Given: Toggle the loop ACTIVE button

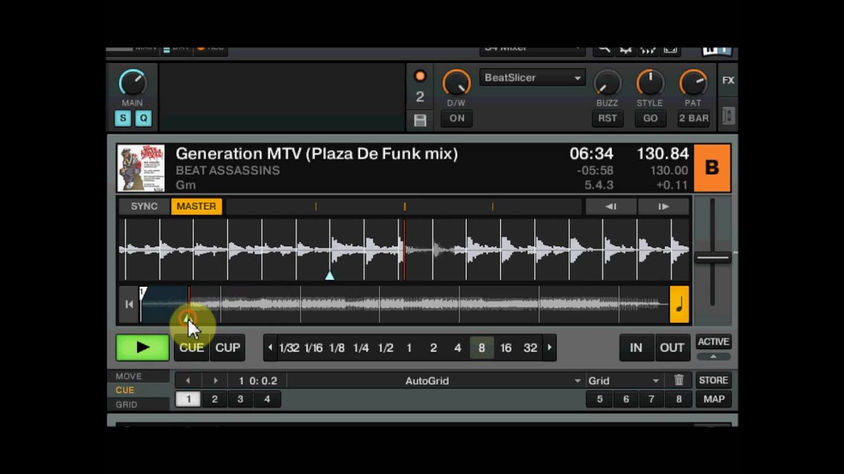Looking at the screenshot, I should (x=713, y=342).
